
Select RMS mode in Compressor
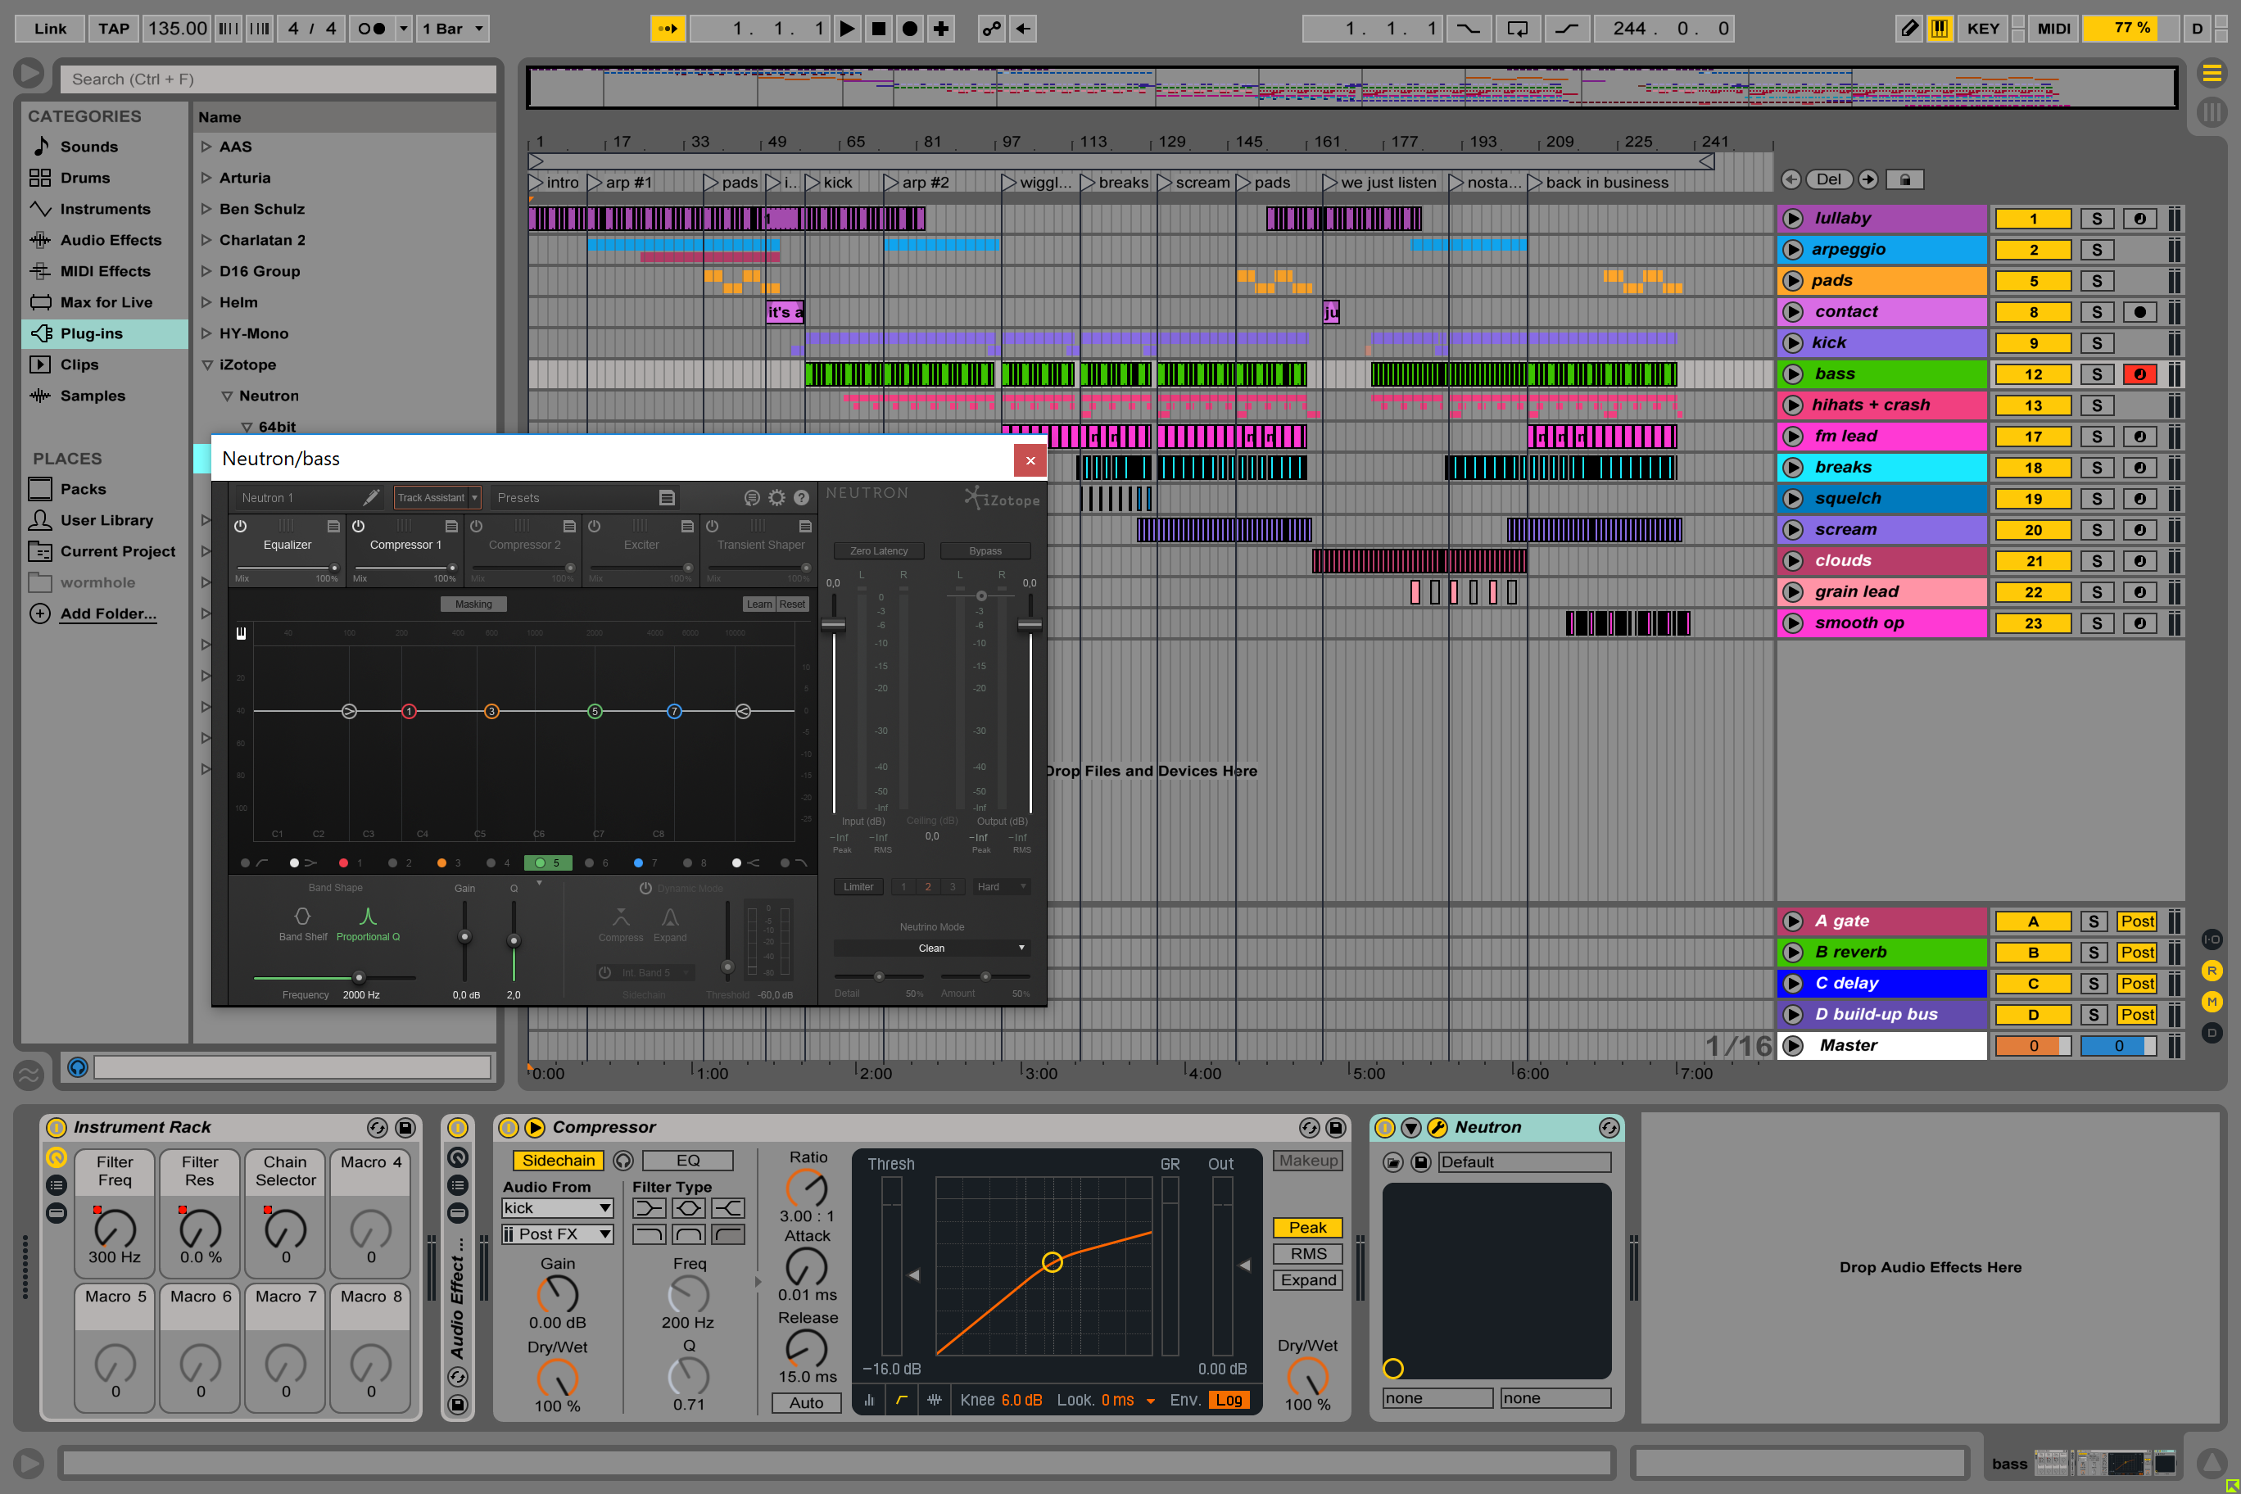[x=1308, y=1254]
